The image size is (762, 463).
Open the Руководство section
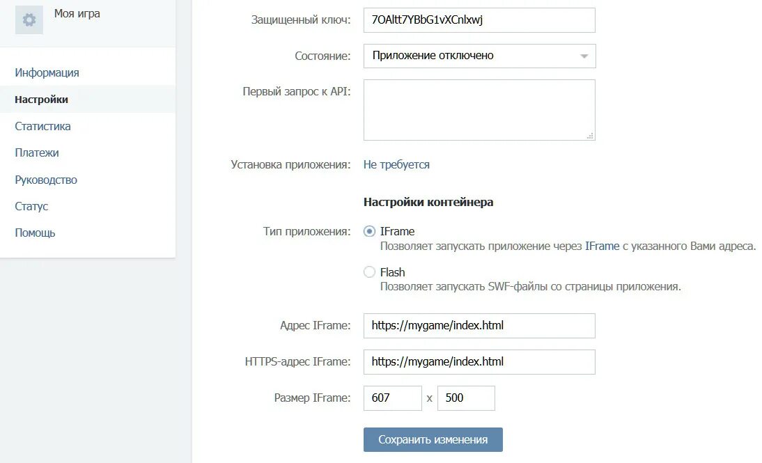(46, 180)
